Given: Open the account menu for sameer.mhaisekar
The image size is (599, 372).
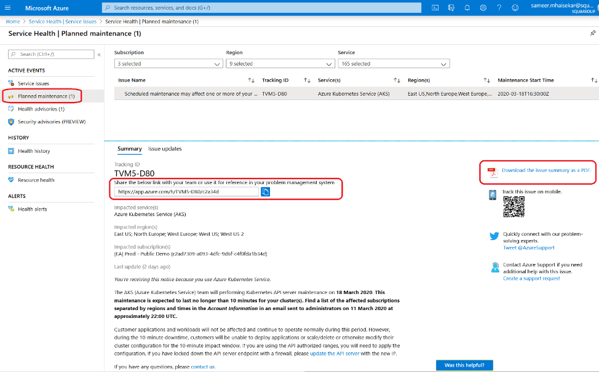Looking at the screenshot, I should 563,7.
